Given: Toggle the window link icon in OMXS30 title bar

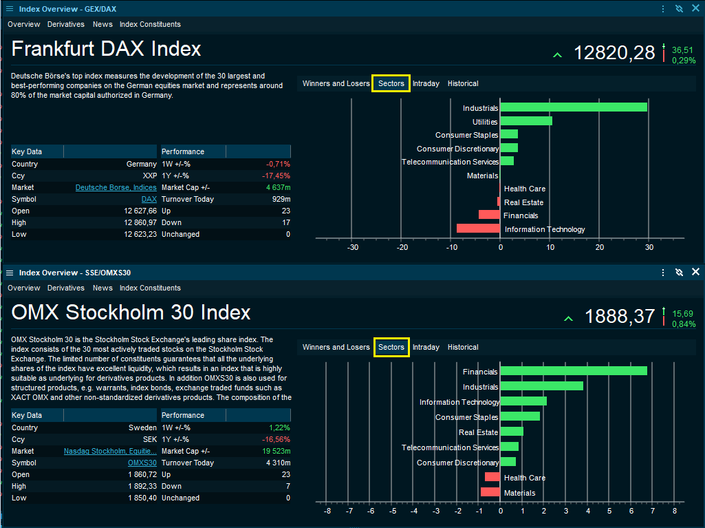Looking at the screenshot, I should pos(679,273).
